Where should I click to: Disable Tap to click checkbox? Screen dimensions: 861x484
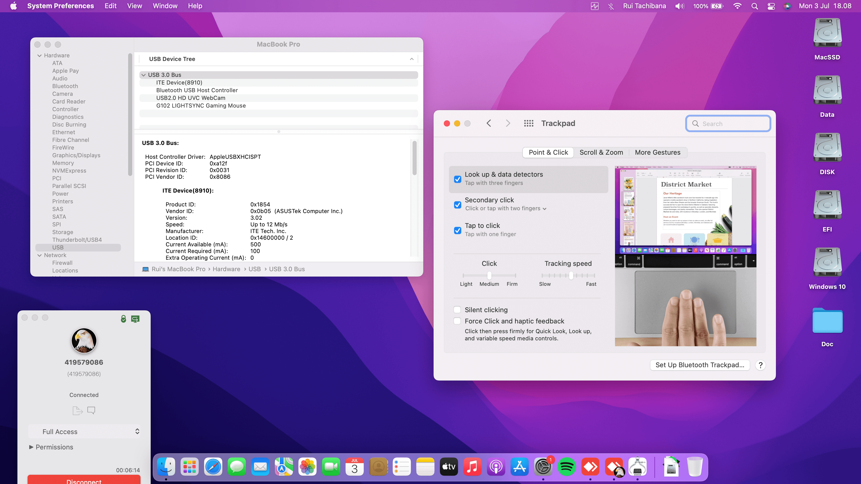point(458,230)
